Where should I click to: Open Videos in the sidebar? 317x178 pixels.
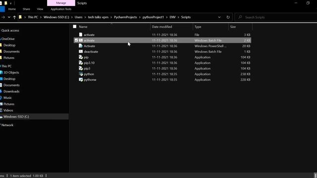pyautogui.click(x=8, y=110)
